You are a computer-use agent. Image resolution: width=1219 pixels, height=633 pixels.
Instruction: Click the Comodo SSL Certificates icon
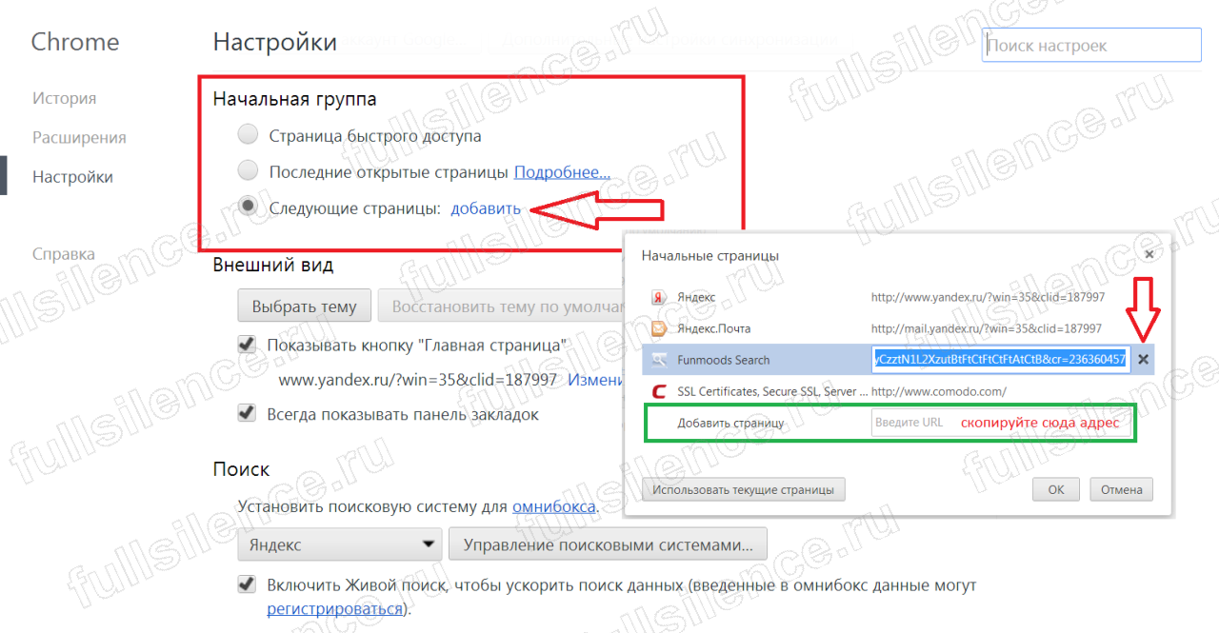658,391
